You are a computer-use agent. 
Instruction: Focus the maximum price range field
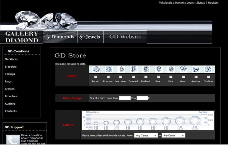142,98
